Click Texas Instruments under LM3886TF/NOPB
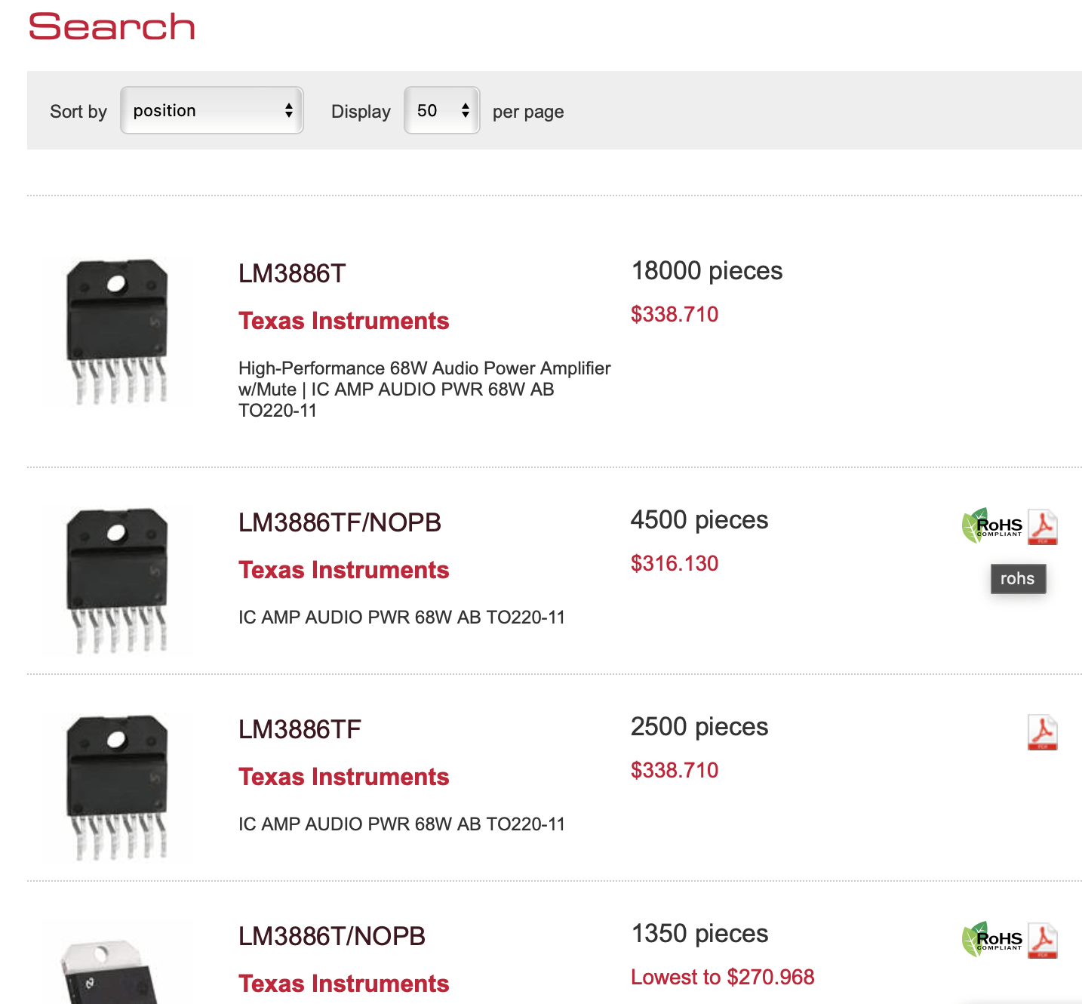This screenshot has height=1004, width=1082. [x=344, y=570]
